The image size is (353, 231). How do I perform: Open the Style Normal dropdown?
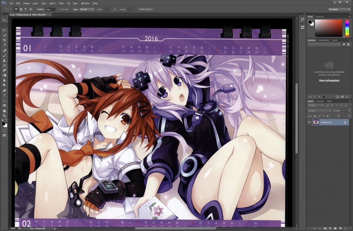[87, 10]
